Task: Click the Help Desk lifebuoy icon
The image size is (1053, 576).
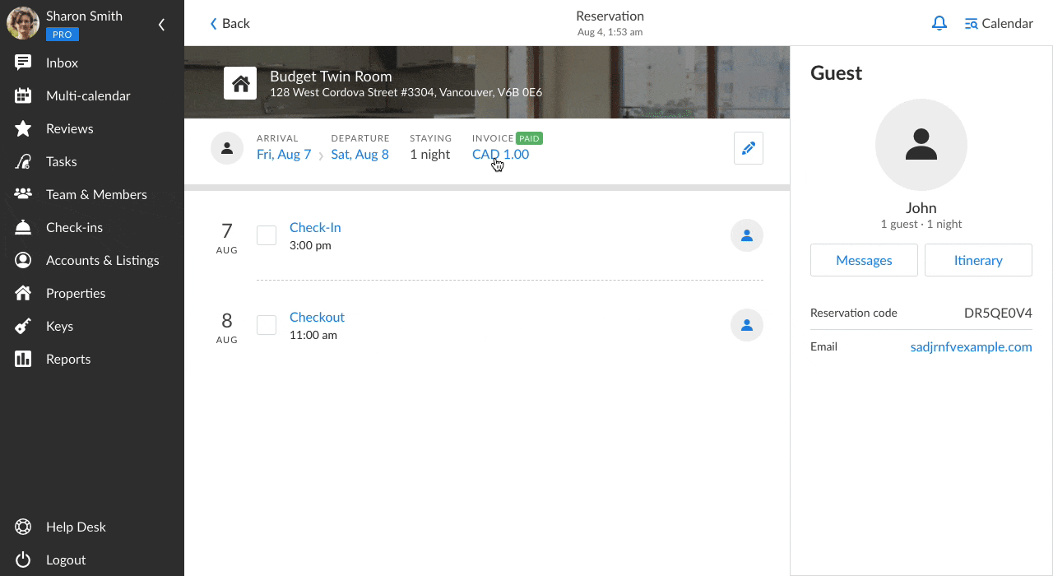Action: 23,527
